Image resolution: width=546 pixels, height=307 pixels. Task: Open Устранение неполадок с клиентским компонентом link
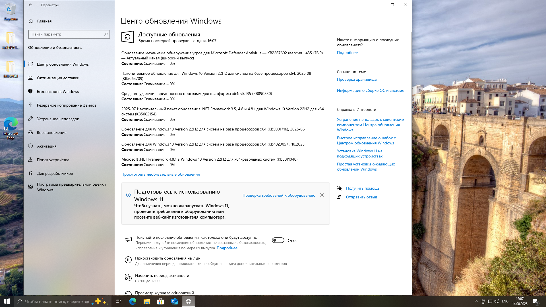click(370, 125)
